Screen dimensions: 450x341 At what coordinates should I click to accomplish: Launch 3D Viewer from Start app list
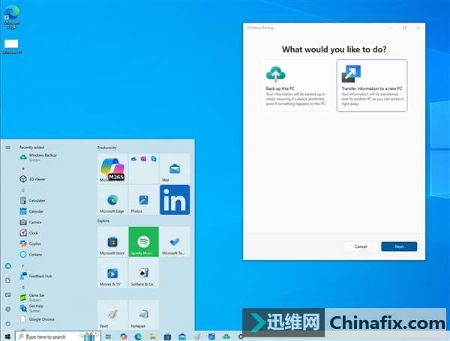[x=33, y=179]
